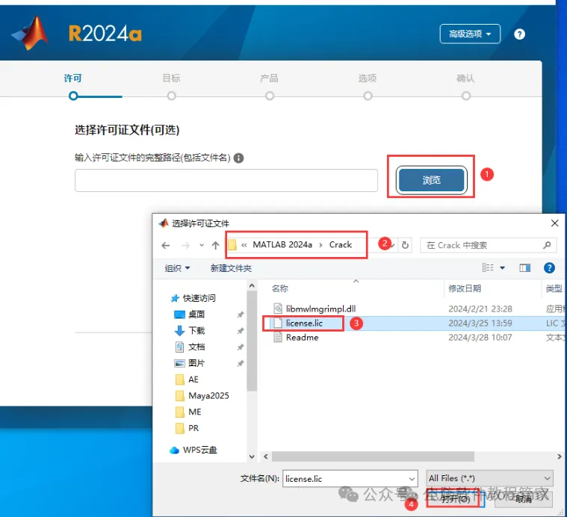Click the Back arrow in file dialog
Viewport: 567px width, 517px height.
click(166, 246)
